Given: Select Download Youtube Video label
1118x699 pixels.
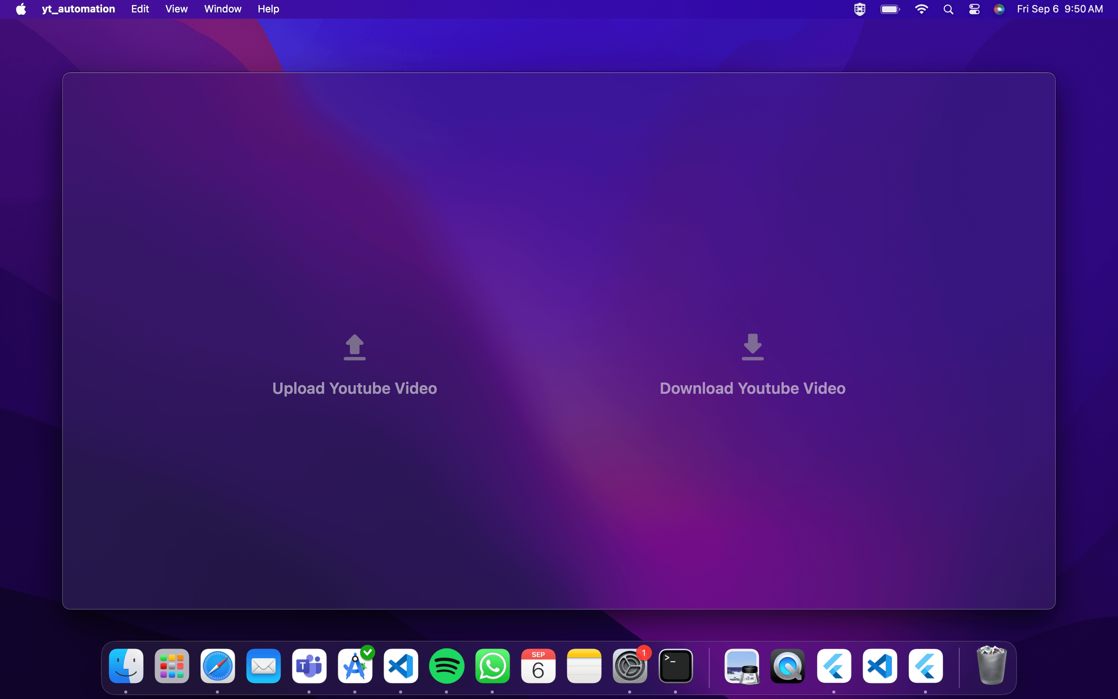Looking at the screenshot, I should [x=753, y=388].
